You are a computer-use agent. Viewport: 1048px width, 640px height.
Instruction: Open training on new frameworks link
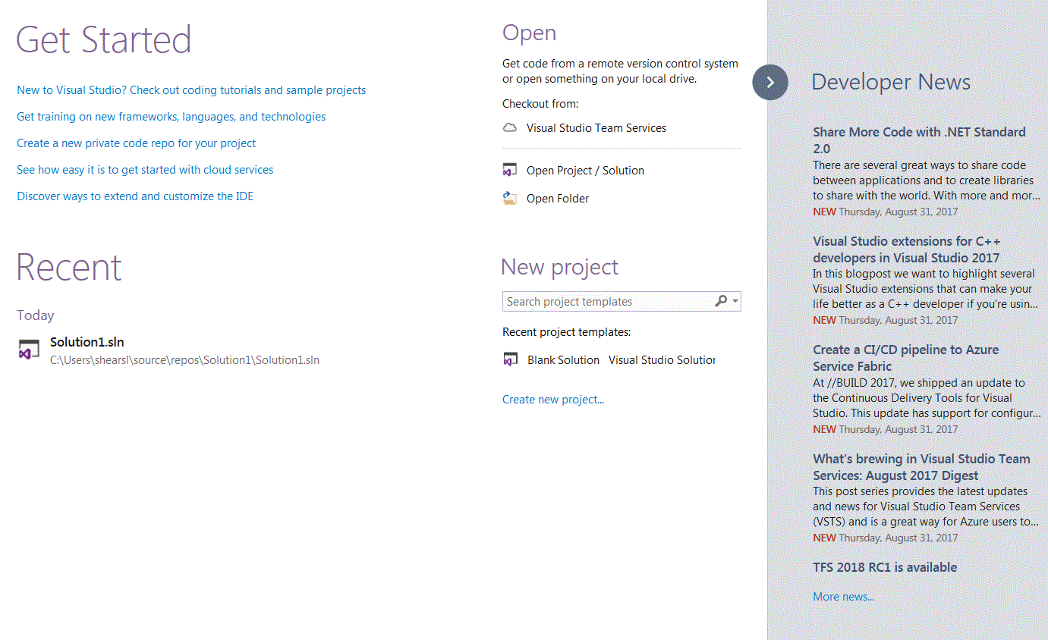pyautogui.click(x=172, y=117)
